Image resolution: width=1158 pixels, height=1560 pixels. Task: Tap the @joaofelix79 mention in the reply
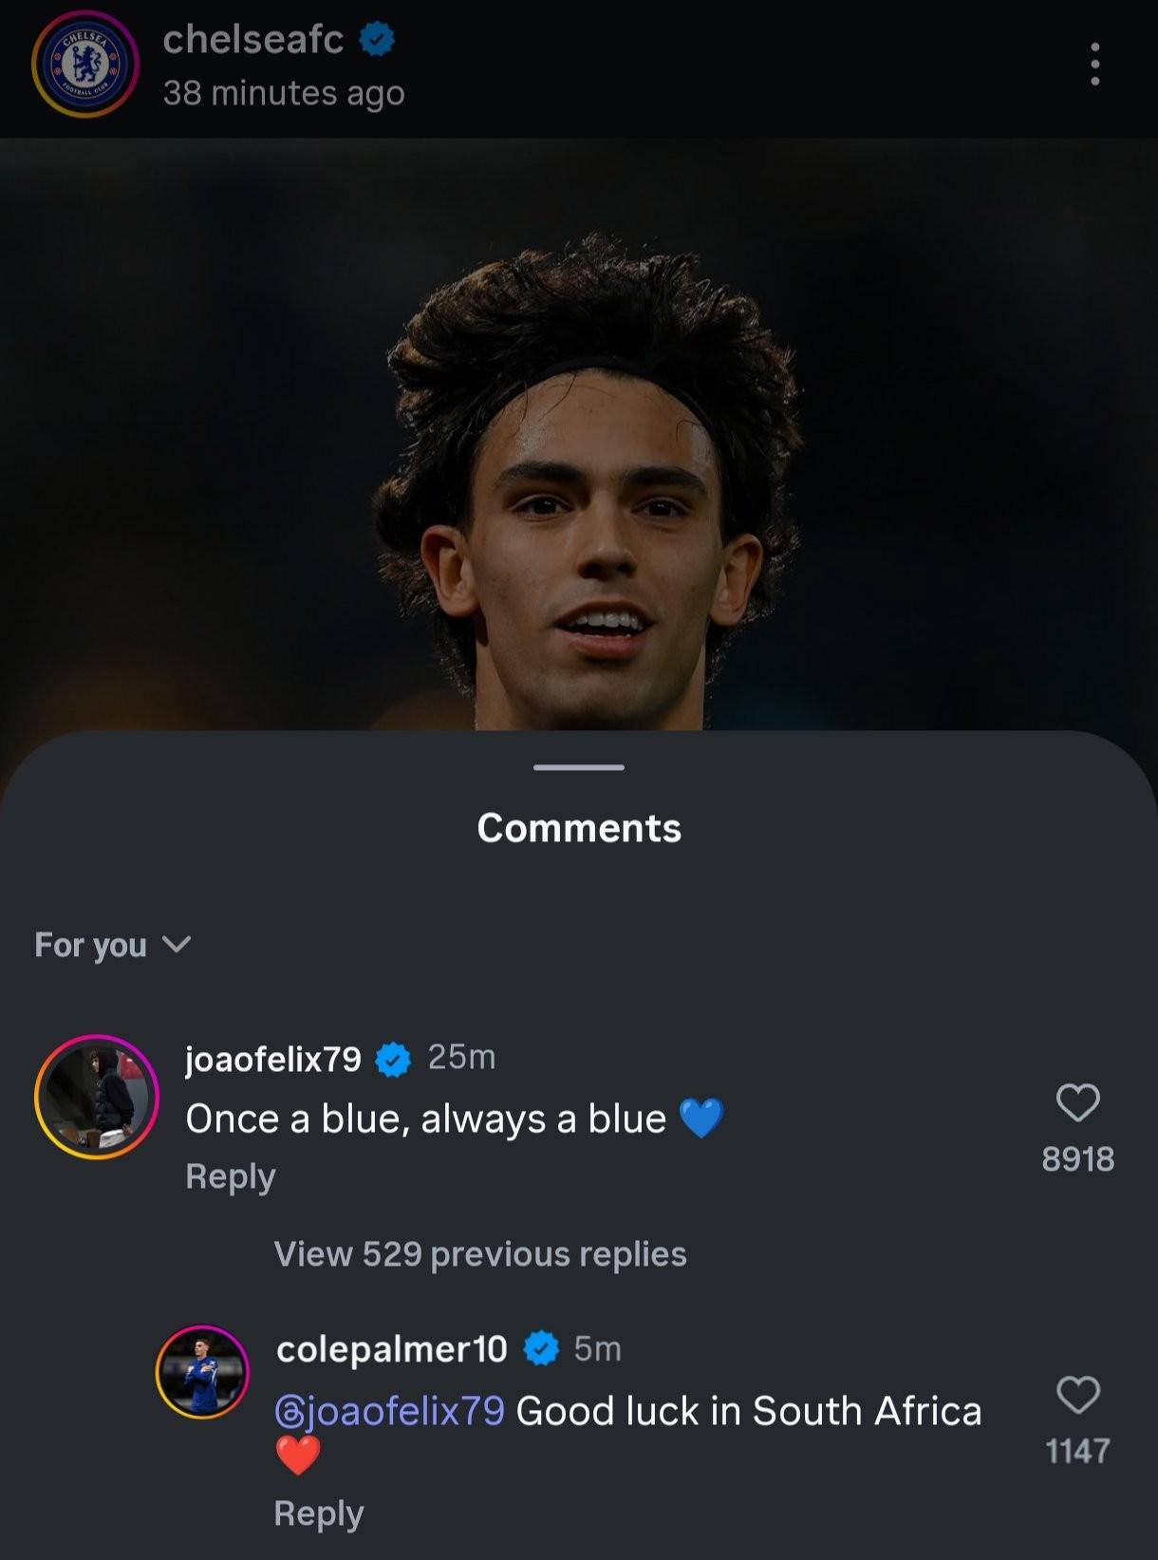(389, 1411)
